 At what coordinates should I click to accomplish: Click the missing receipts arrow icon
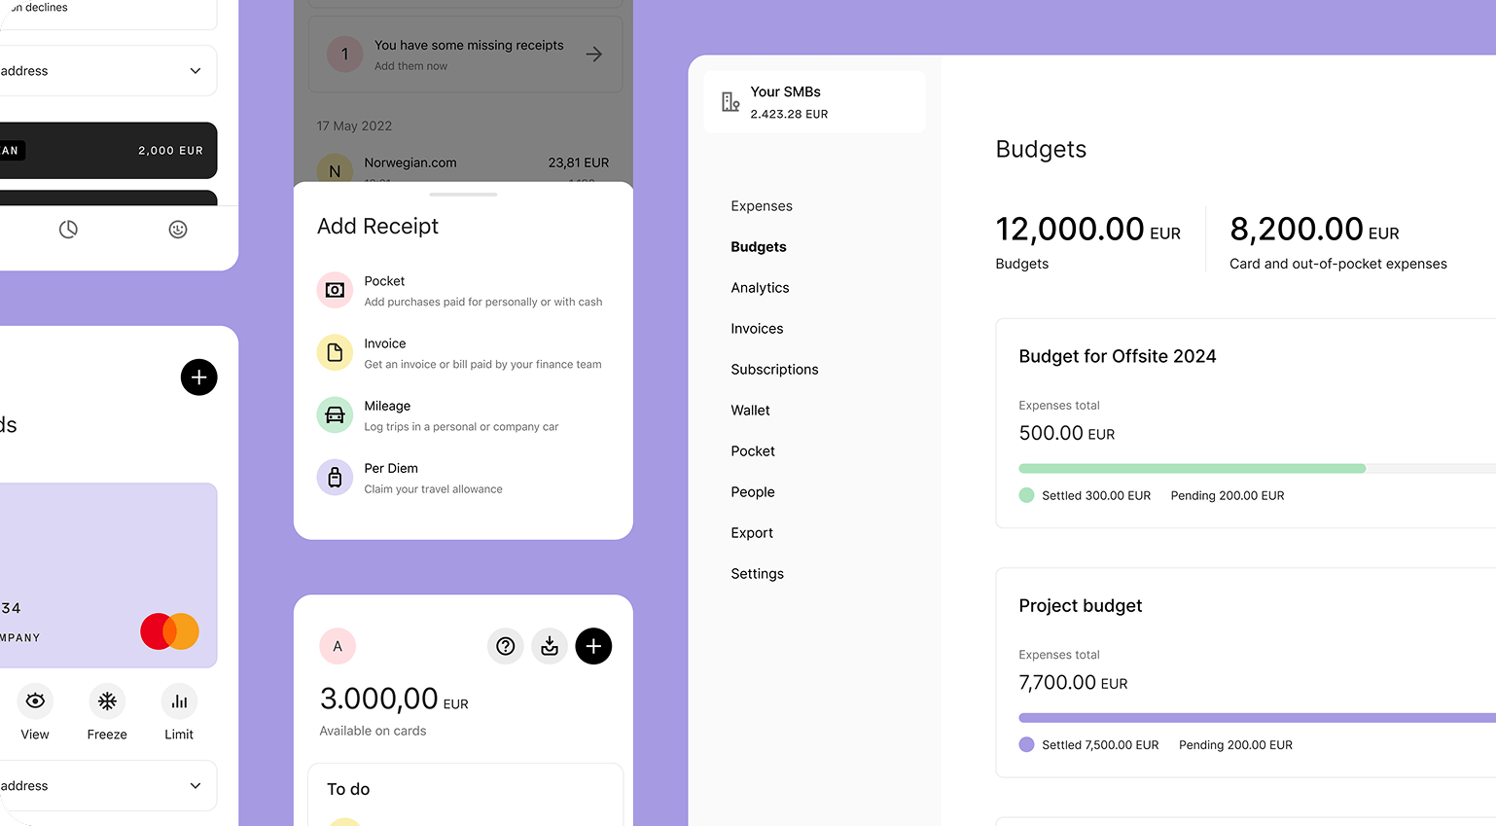pyautogui.click(x=594, y=54)
